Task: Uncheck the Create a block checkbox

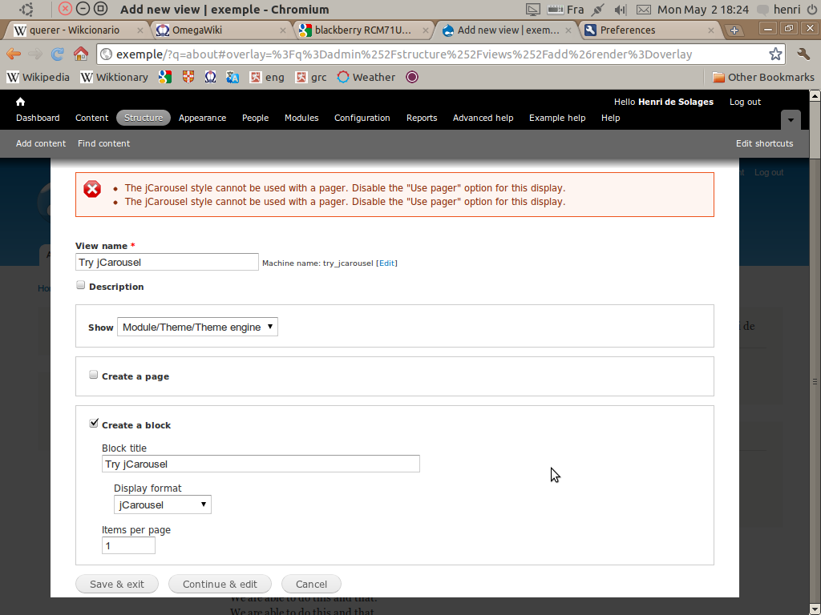Action: (x=94, y=423)
